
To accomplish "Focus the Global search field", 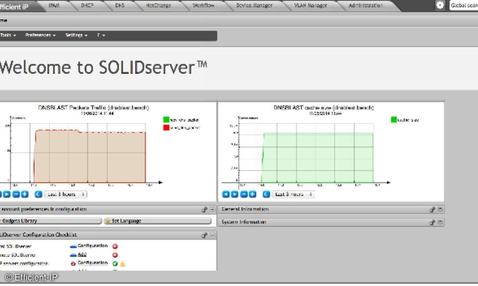I will (x=464, y=6).
